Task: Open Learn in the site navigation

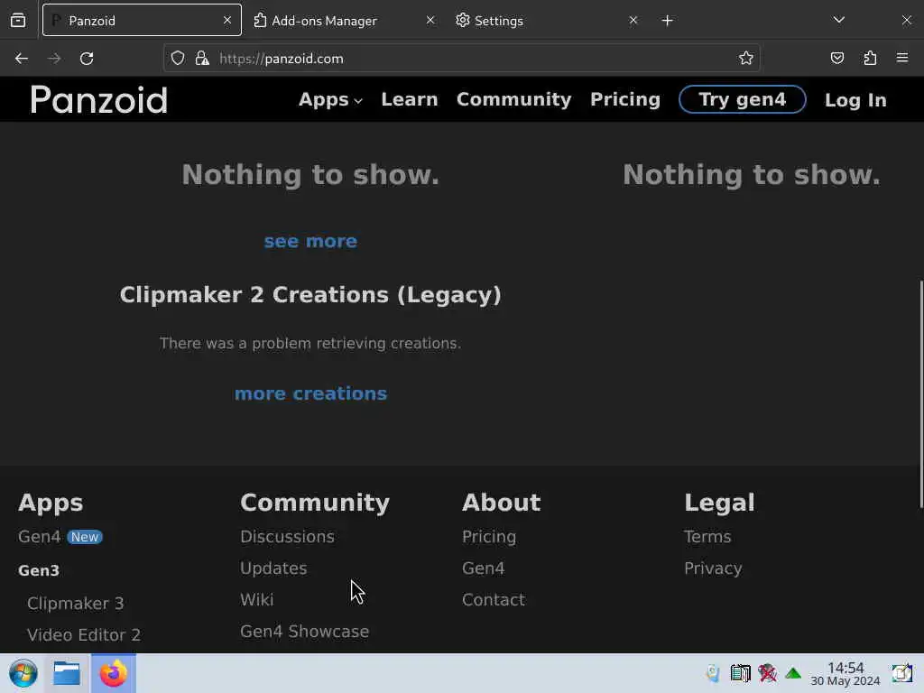Action: [x=410, y=99]
